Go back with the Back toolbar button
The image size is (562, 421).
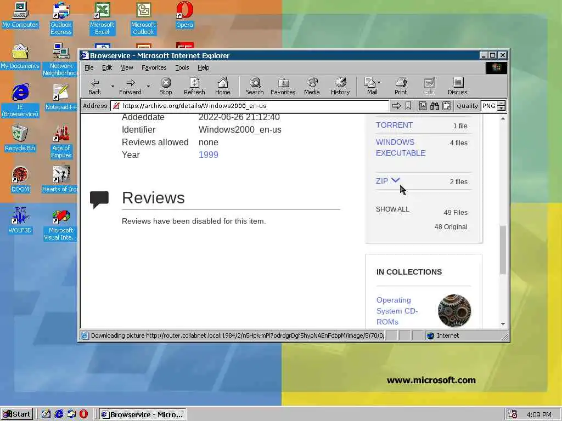pyautogui.click(x=94, y=87)
